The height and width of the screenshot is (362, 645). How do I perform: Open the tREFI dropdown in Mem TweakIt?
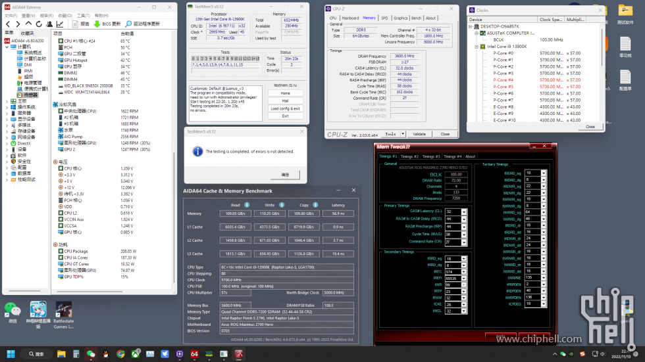point(463,279)
